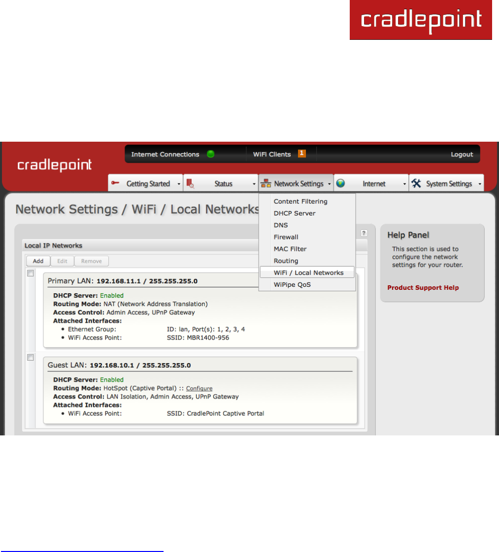The width and height of the screenshot is (499, 552).
Task: Open the Getting Started tab
Action: point(145,183)
